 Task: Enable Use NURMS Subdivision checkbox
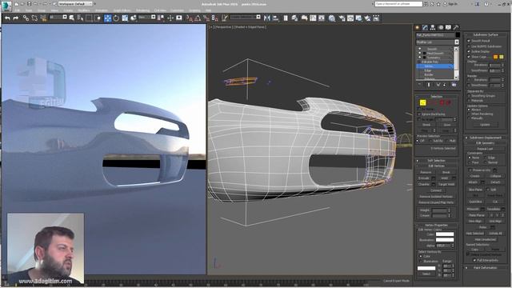pos(469,46)
